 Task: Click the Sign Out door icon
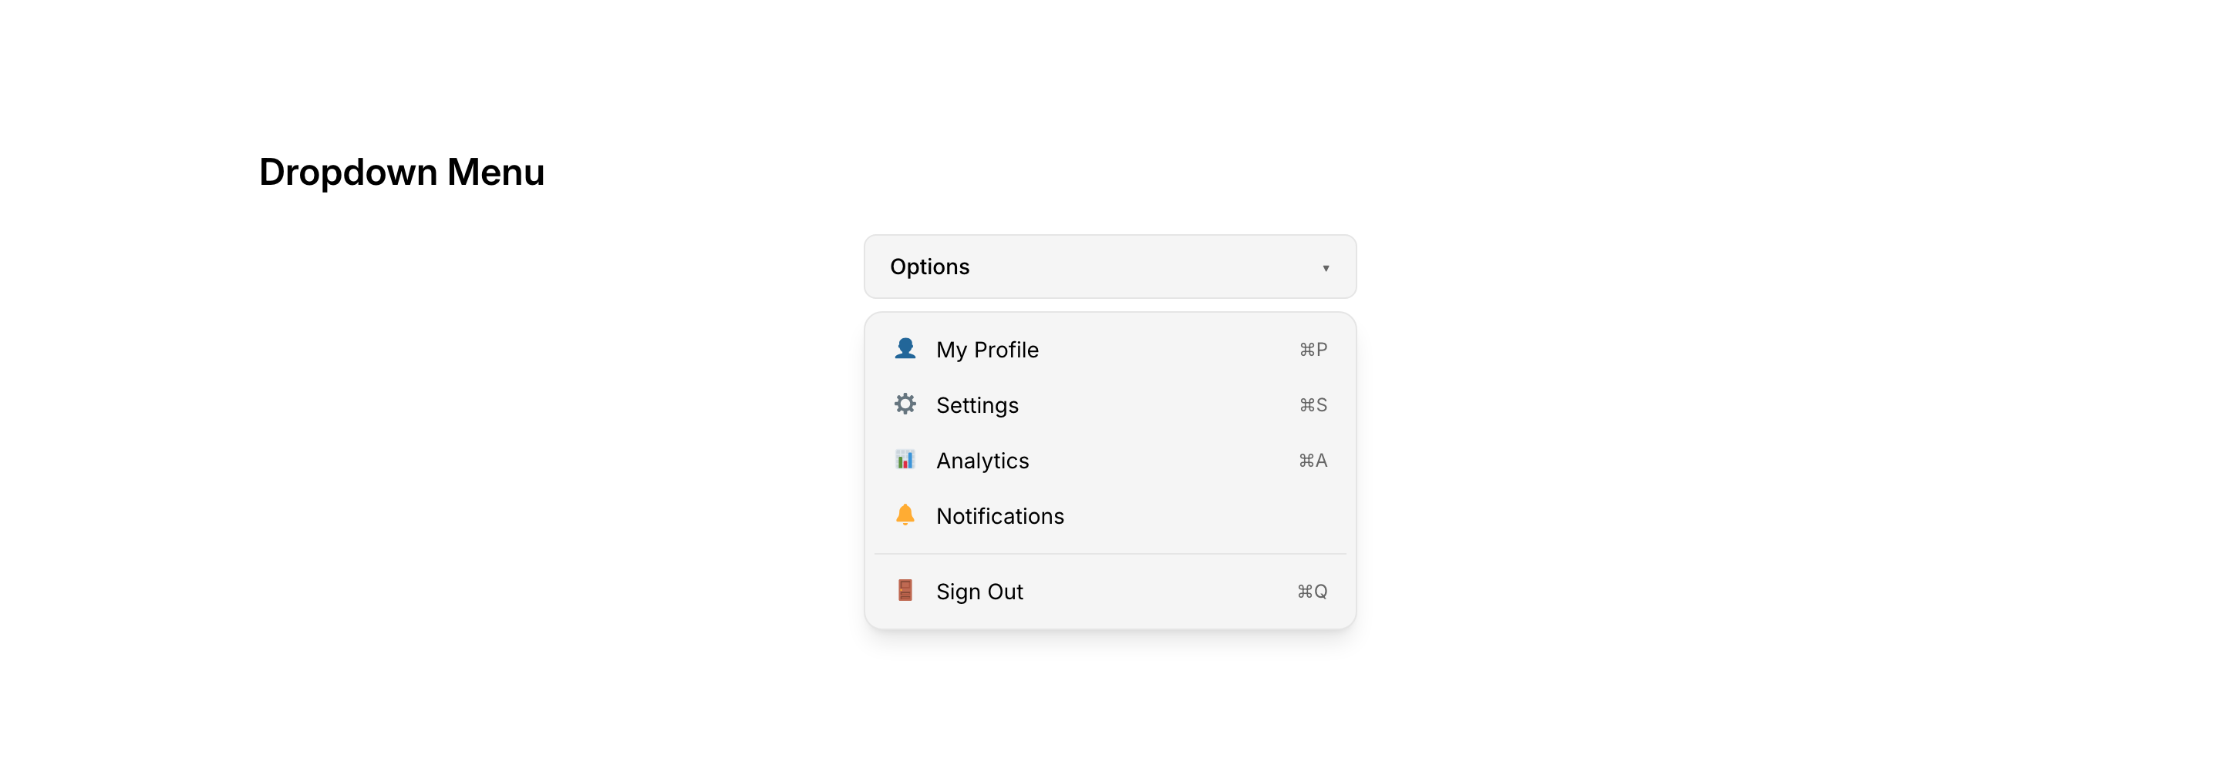(x=905, y=591)
